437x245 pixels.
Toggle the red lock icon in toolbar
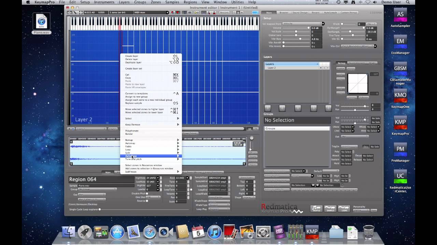[214, 13]
